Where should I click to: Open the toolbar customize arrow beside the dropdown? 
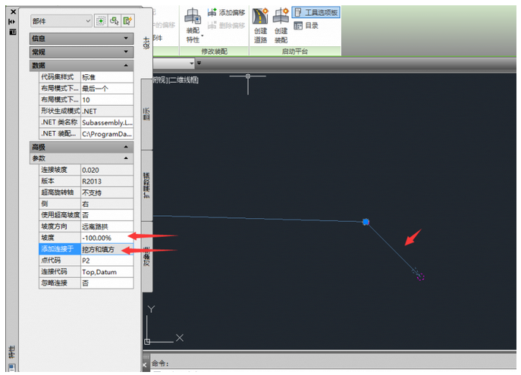pos(199,63)
